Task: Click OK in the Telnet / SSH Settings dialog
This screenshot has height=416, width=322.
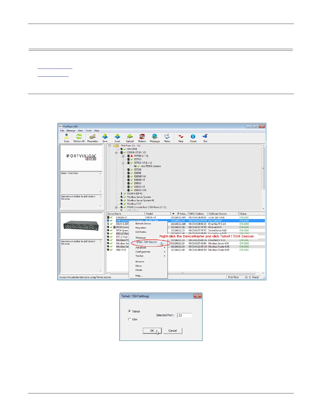Action: coord(152,331)
